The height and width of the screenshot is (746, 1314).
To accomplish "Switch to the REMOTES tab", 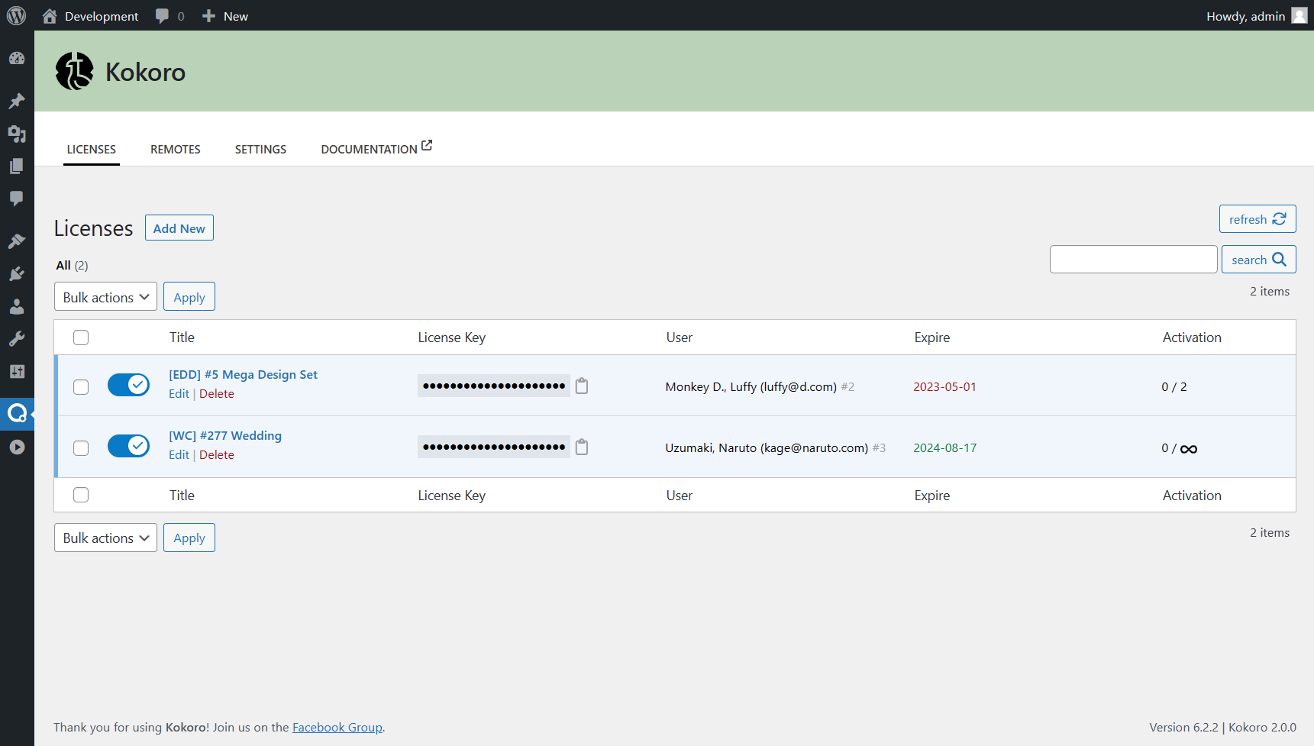I will tap(175, 149).
